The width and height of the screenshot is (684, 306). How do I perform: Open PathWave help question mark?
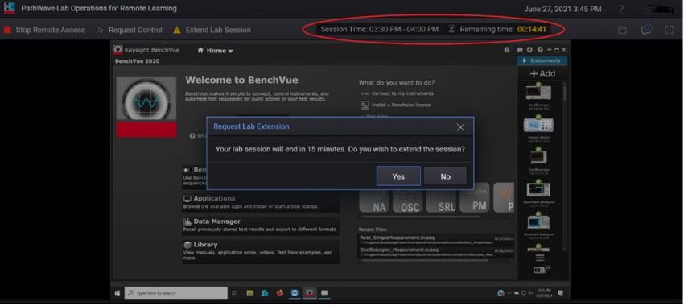click(621, 9)
